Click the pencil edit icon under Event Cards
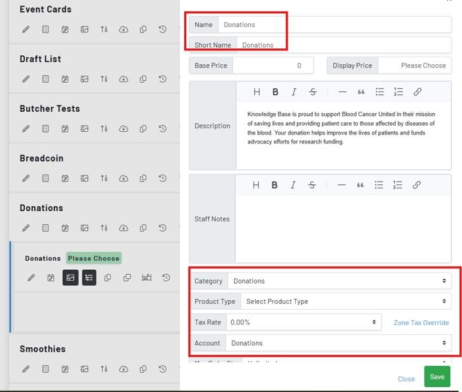462x392 pixels. click(x=26, y=30)
